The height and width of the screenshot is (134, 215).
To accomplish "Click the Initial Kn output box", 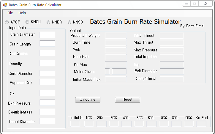I will tap(75, 124).
